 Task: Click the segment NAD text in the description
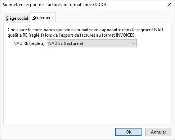click(x=150, y=30)
